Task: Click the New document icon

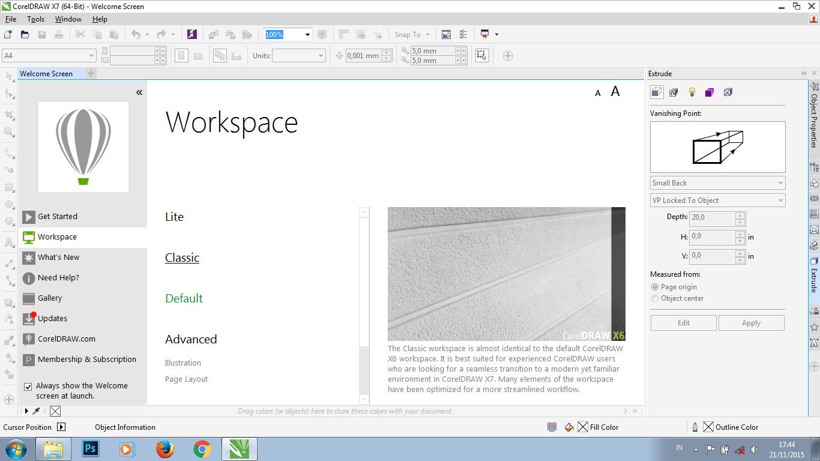Action: point(8,34)
